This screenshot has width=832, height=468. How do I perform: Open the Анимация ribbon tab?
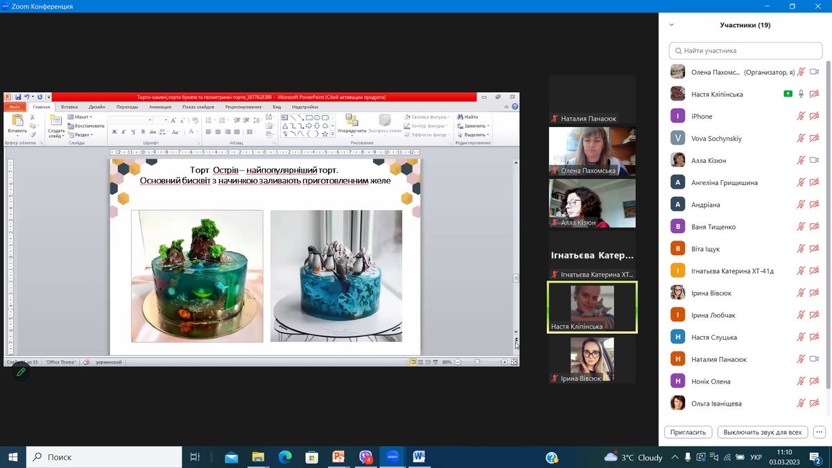tap(159, 107)
